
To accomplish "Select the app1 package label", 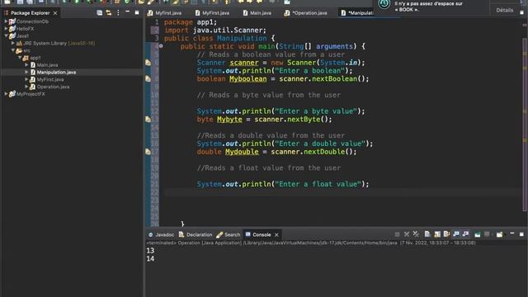I will (35, 58).
